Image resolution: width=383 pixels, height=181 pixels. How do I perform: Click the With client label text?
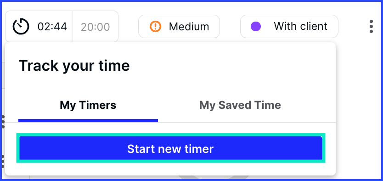coord(300,26)
